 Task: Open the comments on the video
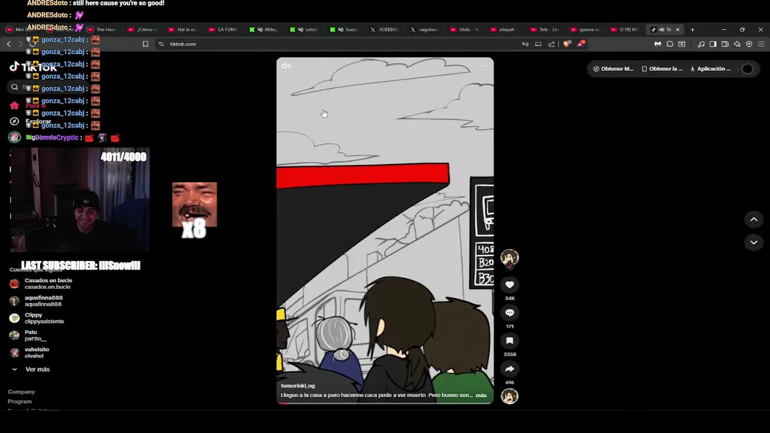[x=510, y=313]
